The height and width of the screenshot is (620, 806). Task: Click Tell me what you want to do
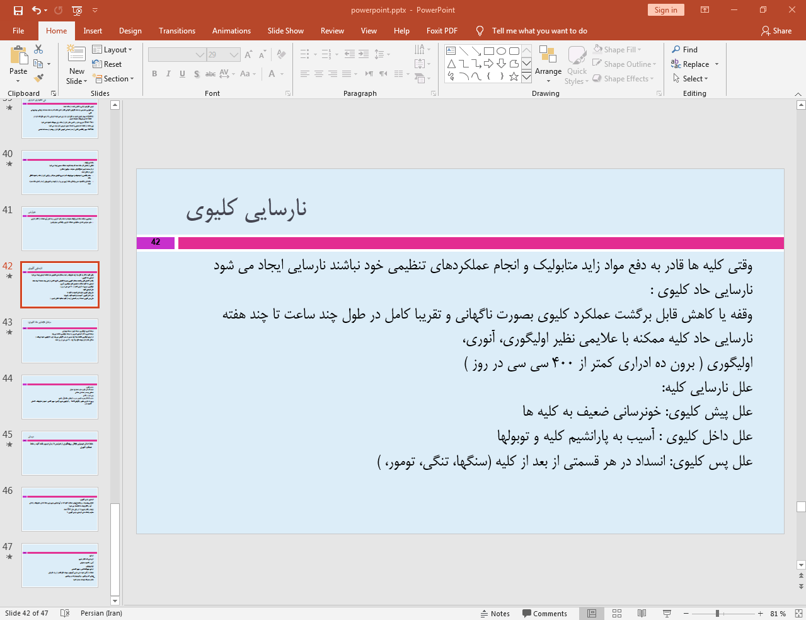tap(539, 30)
